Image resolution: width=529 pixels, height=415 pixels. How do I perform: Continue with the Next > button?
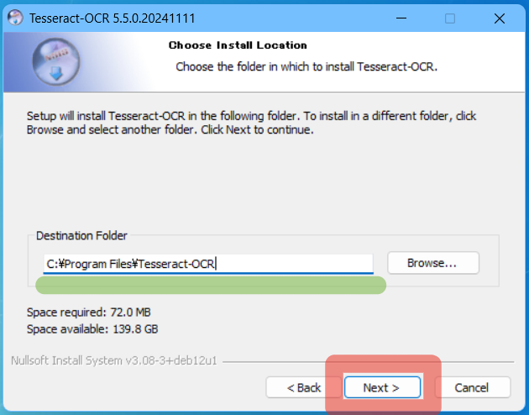pos(382,387)
